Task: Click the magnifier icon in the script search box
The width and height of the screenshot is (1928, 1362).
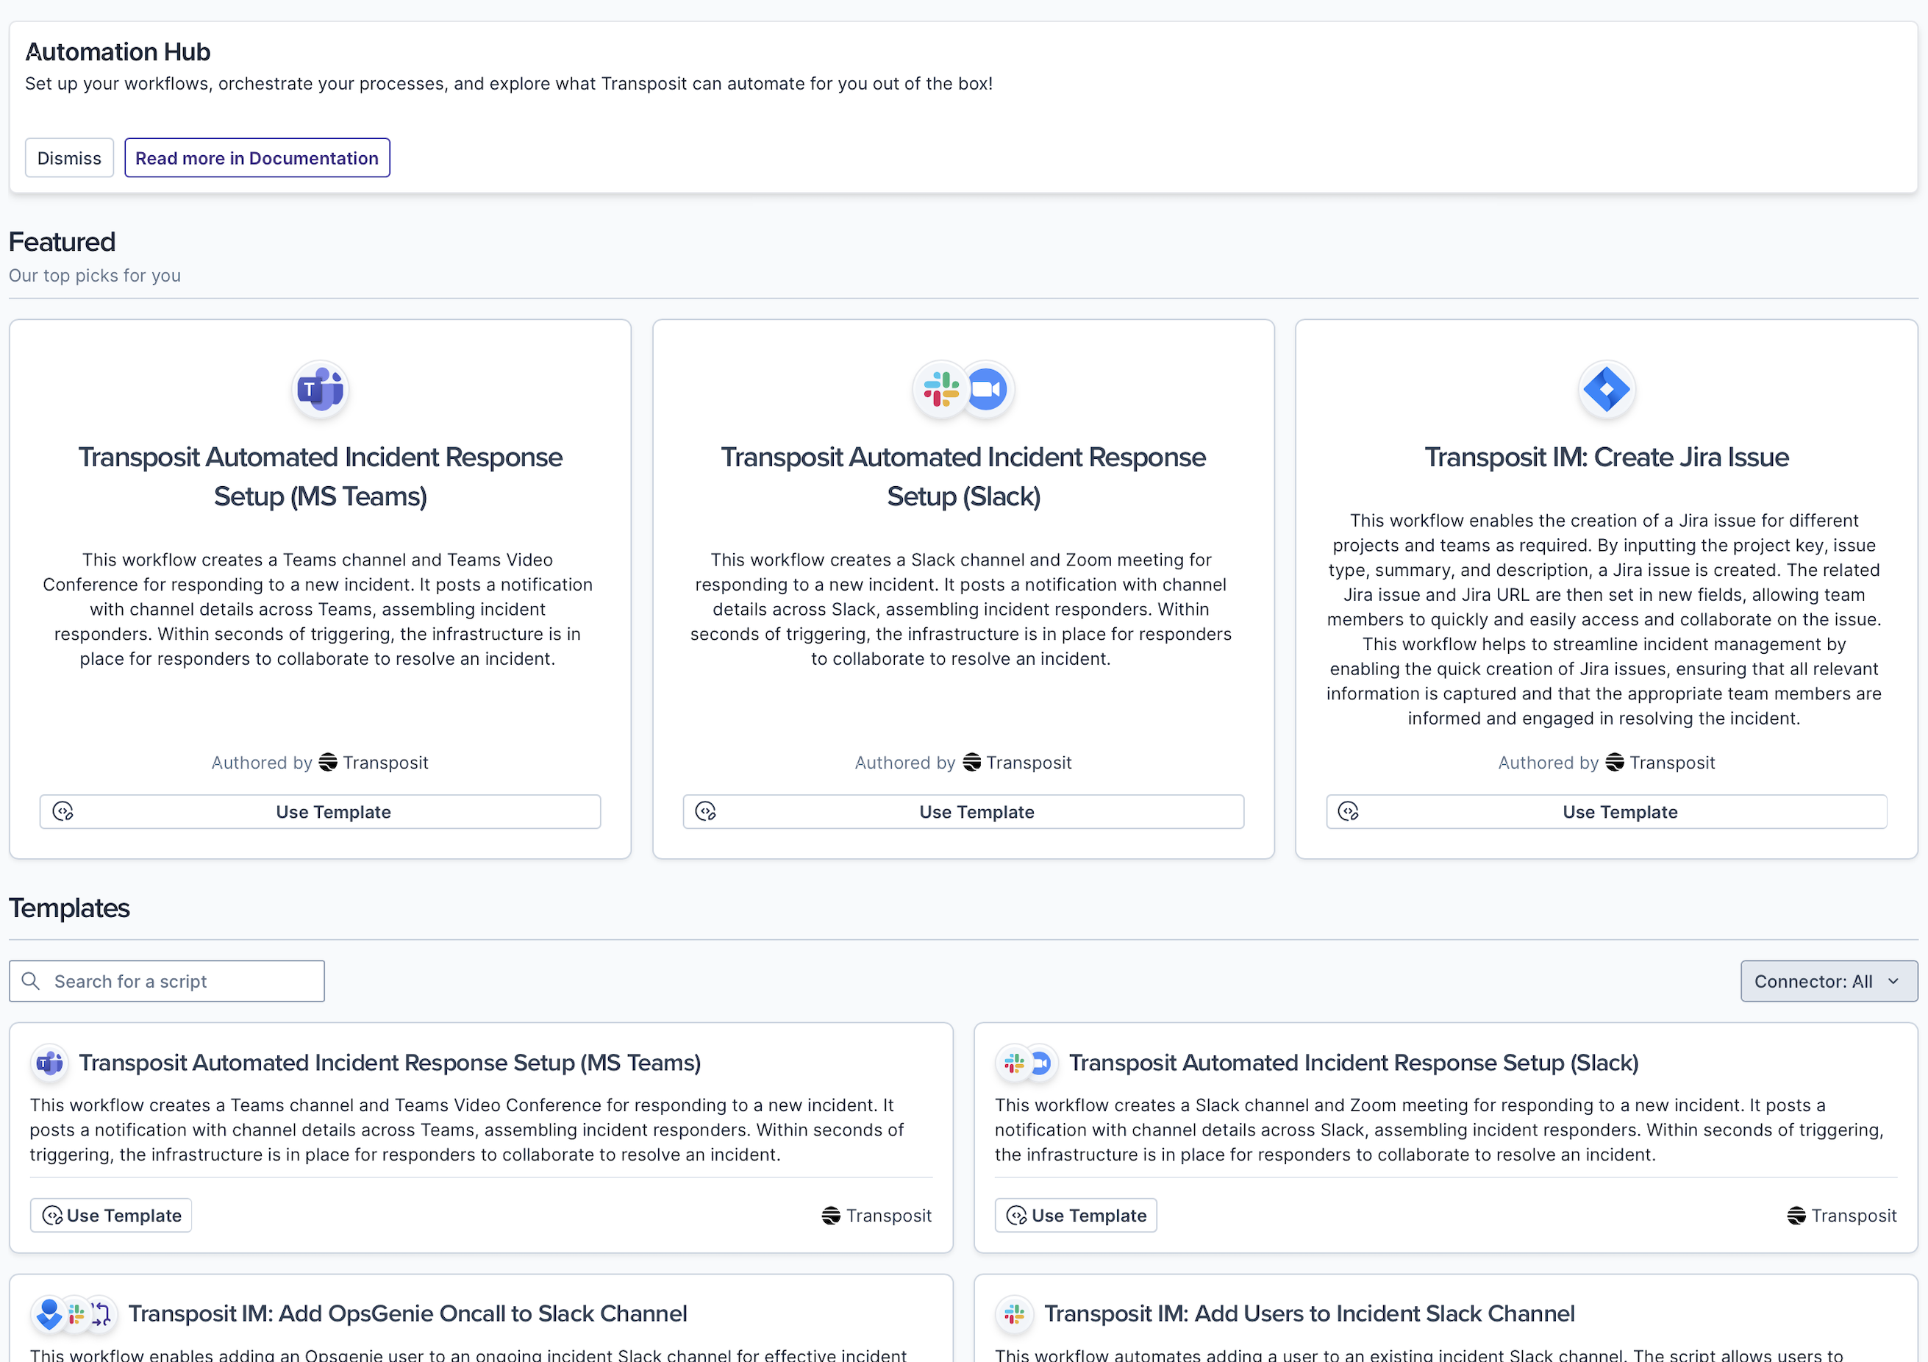Action: coord(31,981)
